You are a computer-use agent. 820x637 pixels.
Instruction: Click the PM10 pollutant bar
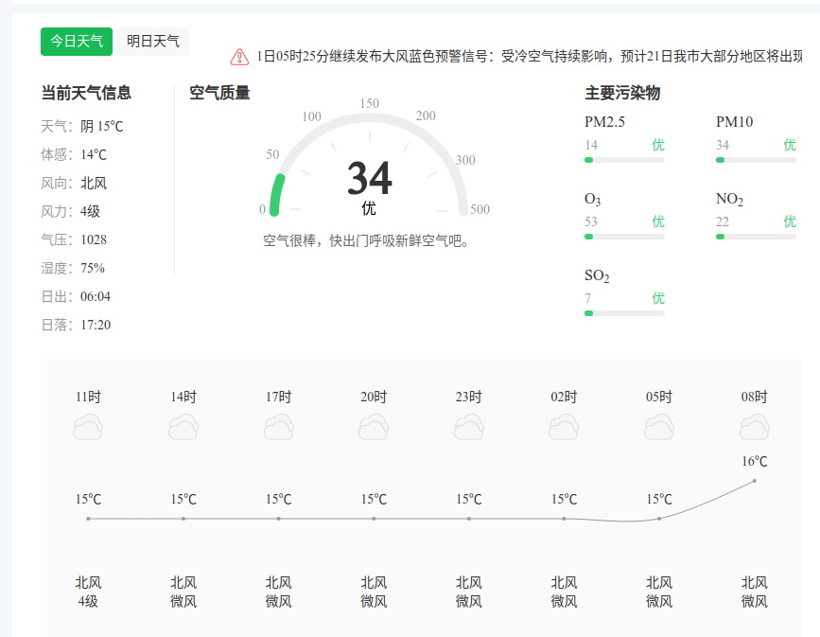tap(756, 160)
